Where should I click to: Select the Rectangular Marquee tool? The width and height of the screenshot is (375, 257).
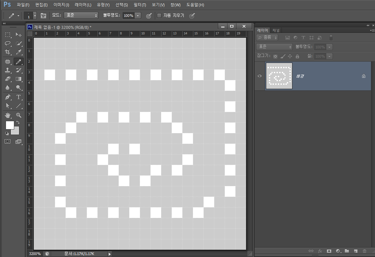[x=8, y=35]
